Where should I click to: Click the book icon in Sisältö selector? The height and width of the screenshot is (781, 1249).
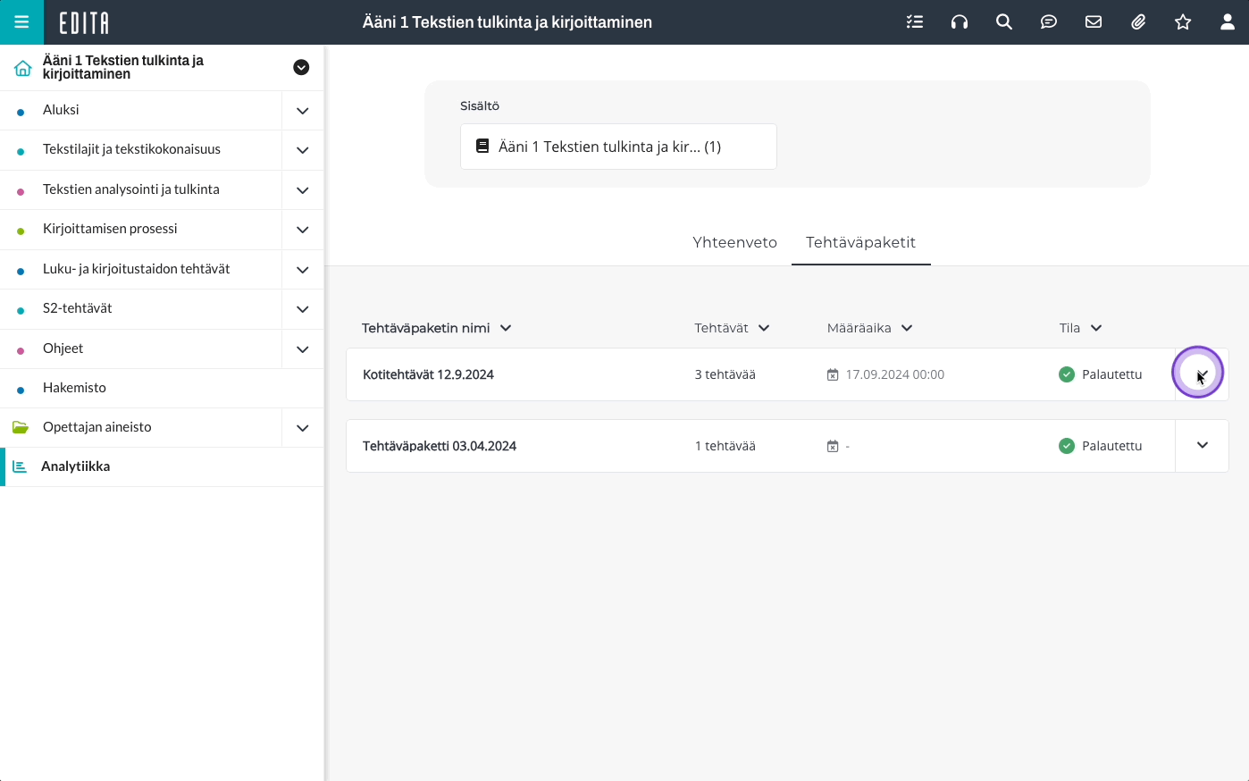pyautogui.click(x=482, y=146)
